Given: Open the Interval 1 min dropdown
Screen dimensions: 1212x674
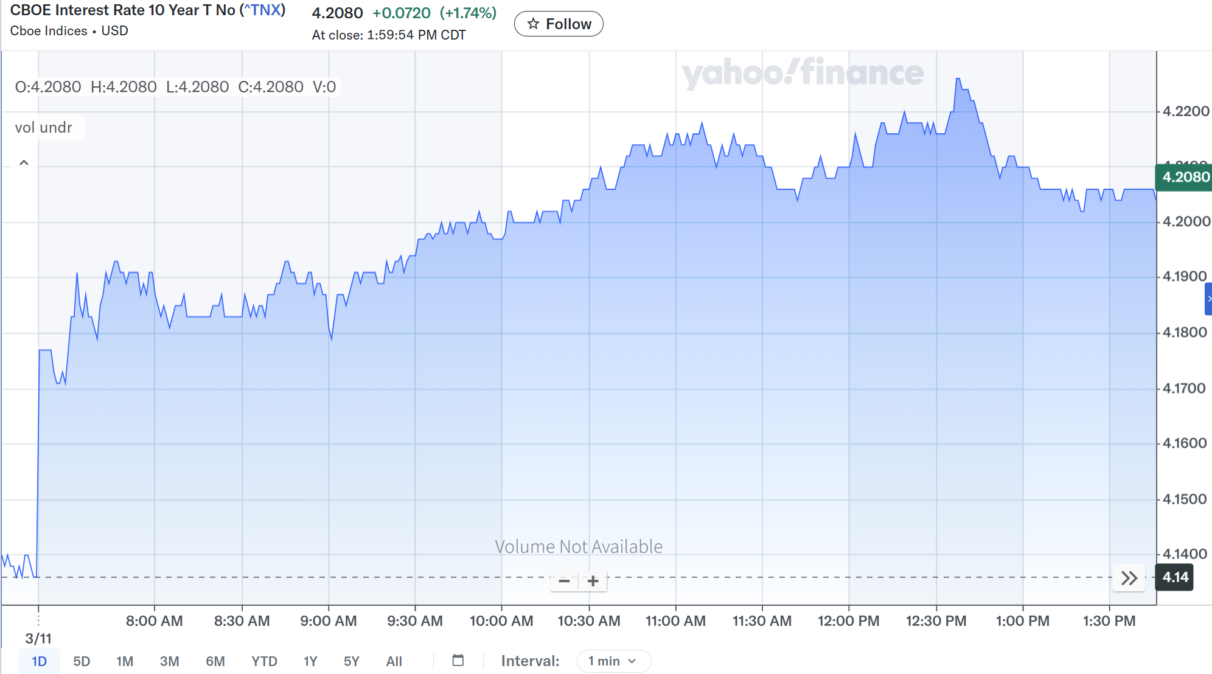Looking at the screenshot, I should [613, 661].
